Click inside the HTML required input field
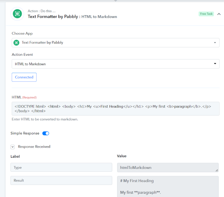Viewport: 224px width, 197px height. click(x=115, y=109)
